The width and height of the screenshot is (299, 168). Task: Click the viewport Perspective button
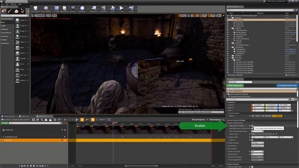click(x=40, y=15)
